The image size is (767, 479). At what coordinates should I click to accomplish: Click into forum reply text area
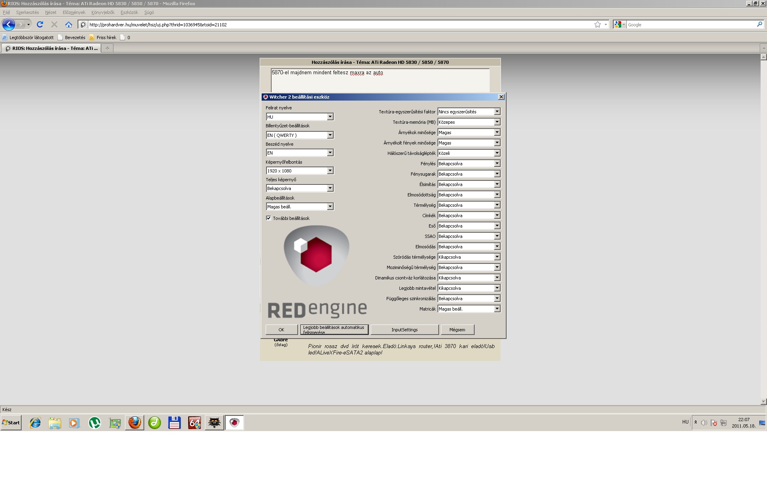click(380, 81)
